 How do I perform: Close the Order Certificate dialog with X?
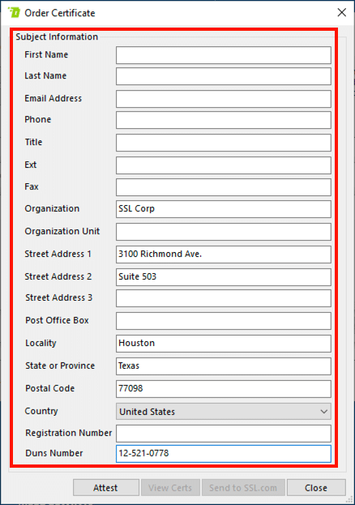click(341, 12)
